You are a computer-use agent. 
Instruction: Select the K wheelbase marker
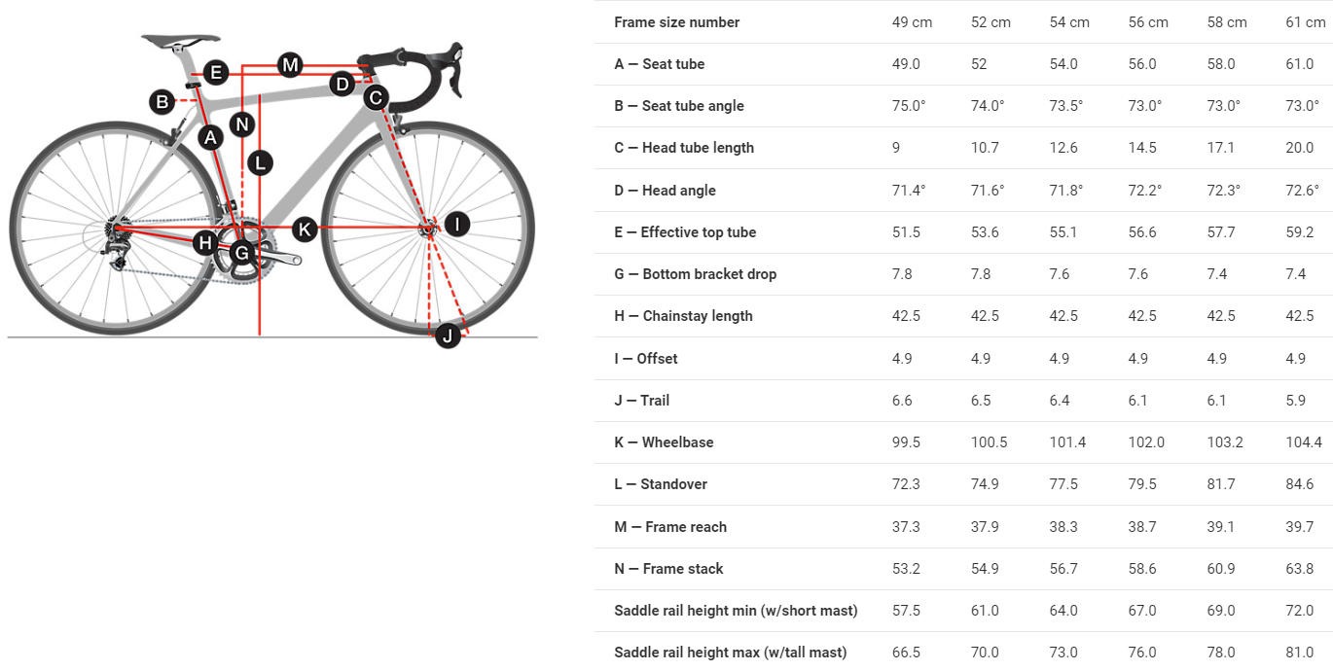pos(306,230)
